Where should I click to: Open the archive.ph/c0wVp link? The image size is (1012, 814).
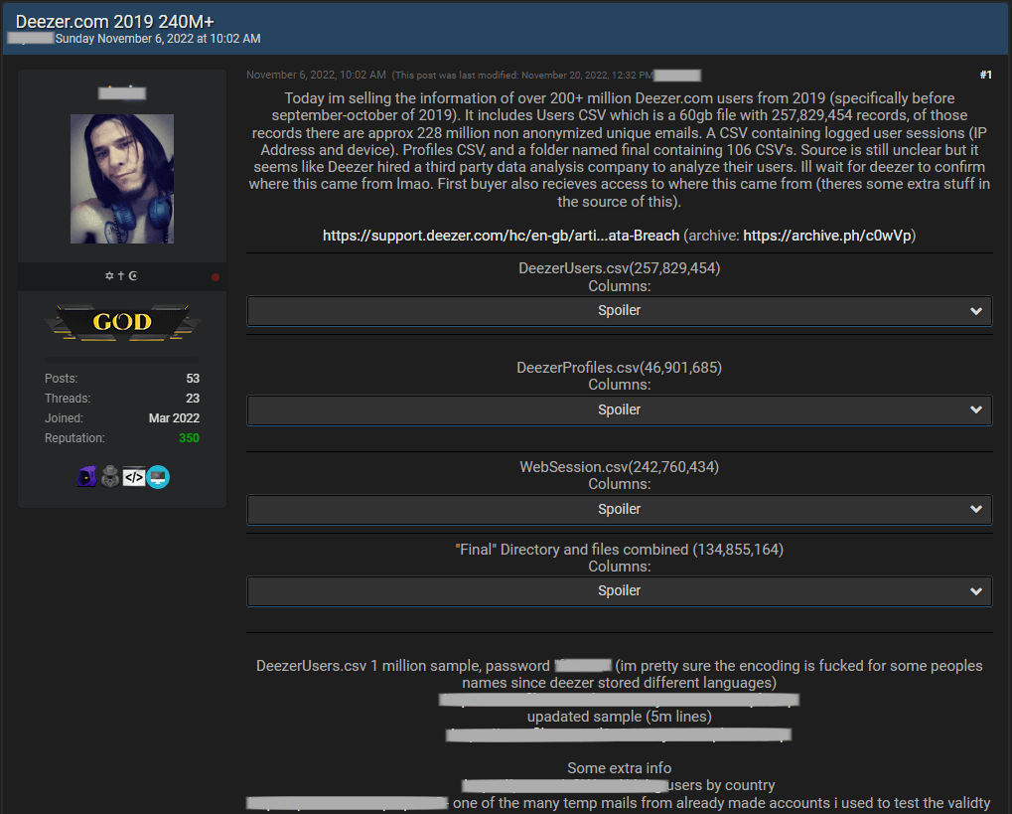826,236
